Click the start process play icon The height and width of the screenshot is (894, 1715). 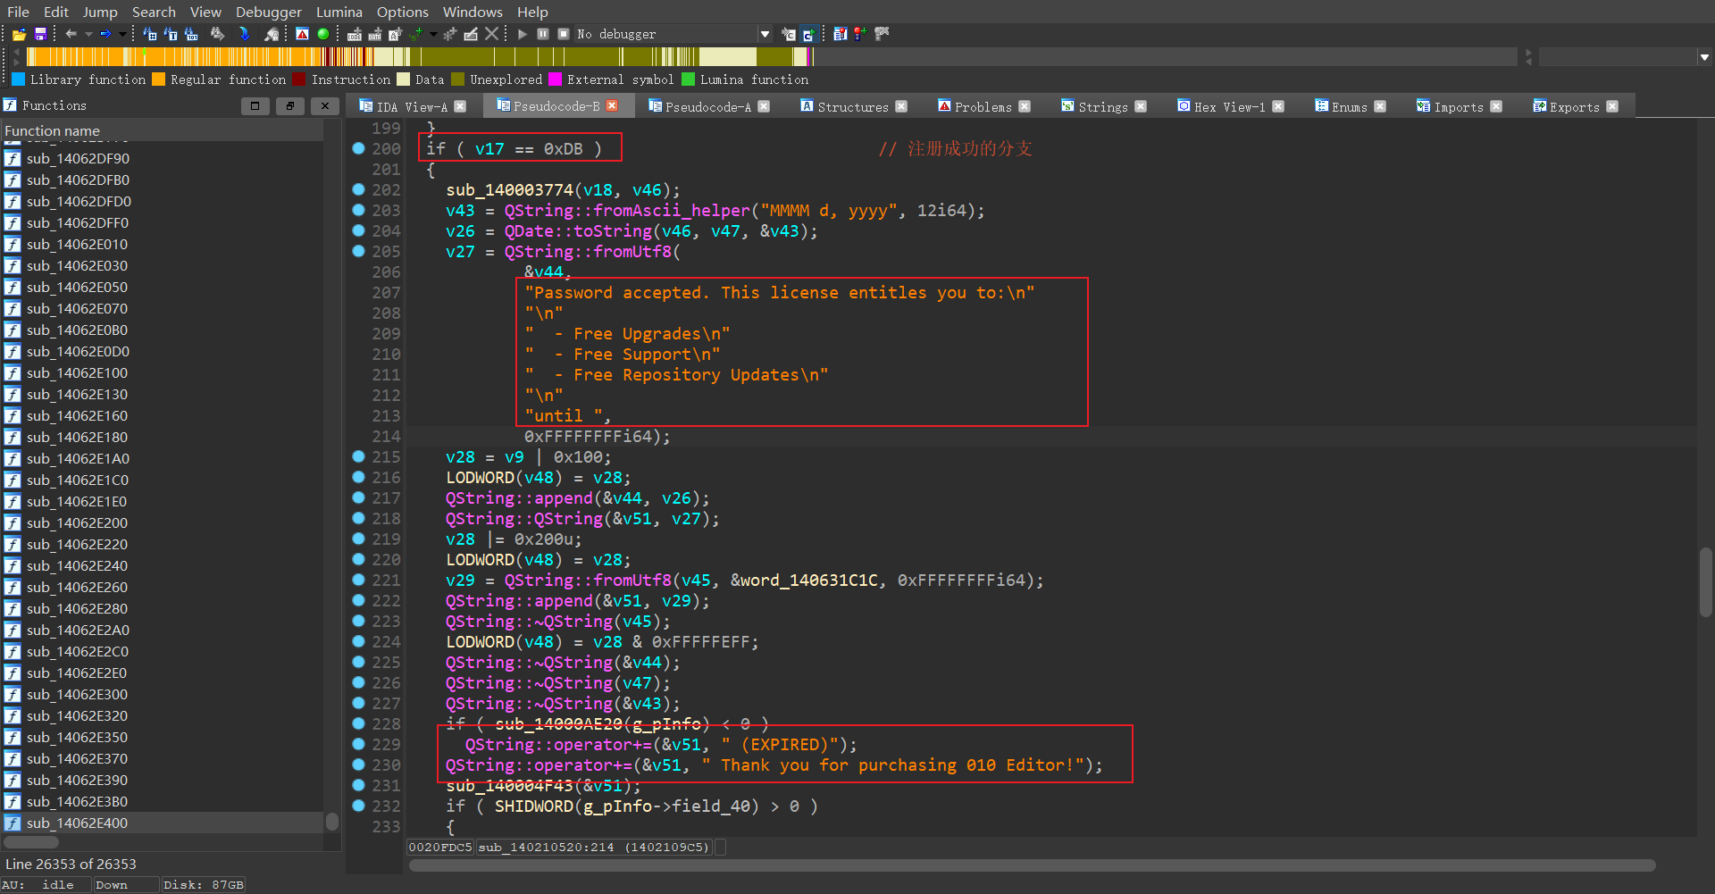[523, 34]
